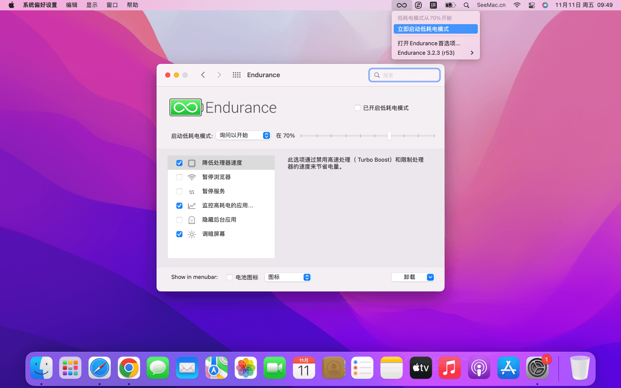Click the Endurance infinity icon in the menu bar
The width and height of the screenshot is (621, 388).
click(401, 5)
